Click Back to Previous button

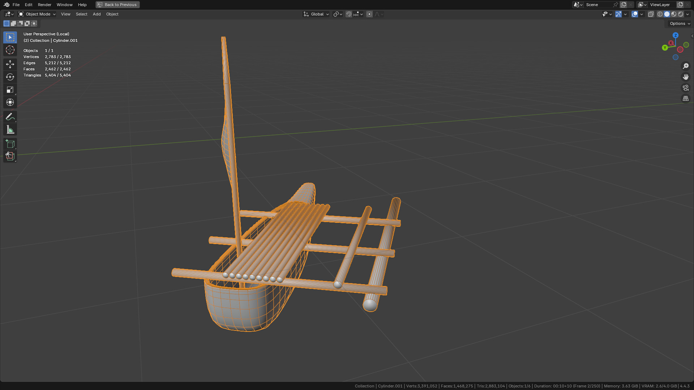pyautogui.click(x=117, y=5)
